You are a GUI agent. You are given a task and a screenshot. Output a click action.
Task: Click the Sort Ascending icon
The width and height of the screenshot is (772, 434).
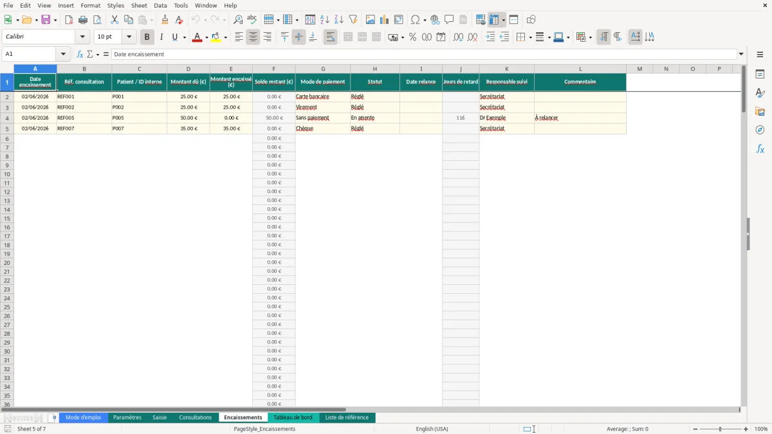tap(325, 20)
